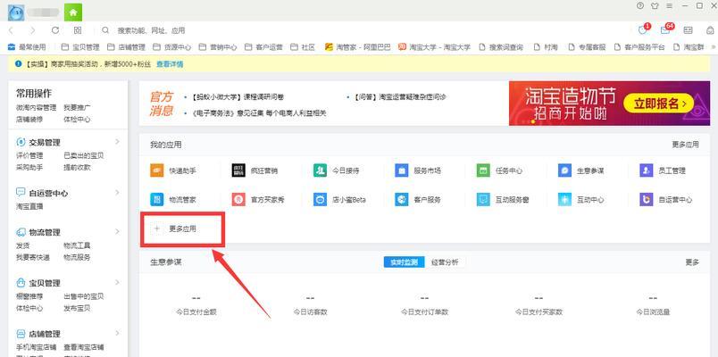The image size is (718, 357).
Task: Click 我要推广 in 常用操作
Action: point(77,108)
